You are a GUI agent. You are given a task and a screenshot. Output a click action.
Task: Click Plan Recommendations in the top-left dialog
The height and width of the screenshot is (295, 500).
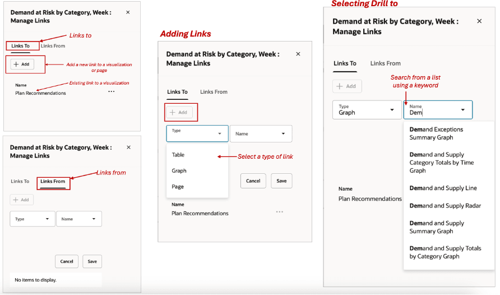[x=40, y=93]
